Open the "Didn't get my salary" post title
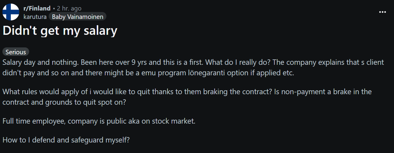The height and width of the screenshot is (153, 394). (x=60, y=31)
